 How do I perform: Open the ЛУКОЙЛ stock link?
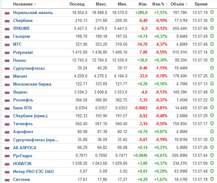click(21, 28)
